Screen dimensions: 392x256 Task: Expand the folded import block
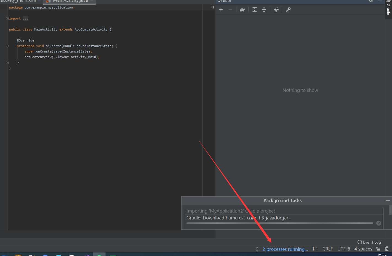tap(7, 18)
